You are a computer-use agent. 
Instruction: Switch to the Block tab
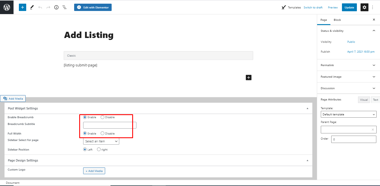[x=337, y=20]
